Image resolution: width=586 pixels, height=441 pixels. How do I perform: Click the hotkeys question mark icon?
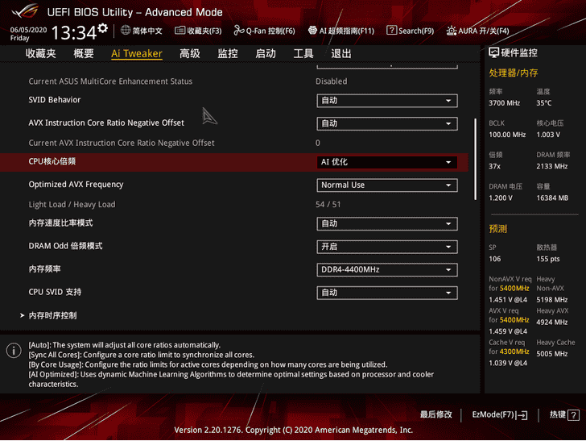pyautogui.click(x=573, y=414)
